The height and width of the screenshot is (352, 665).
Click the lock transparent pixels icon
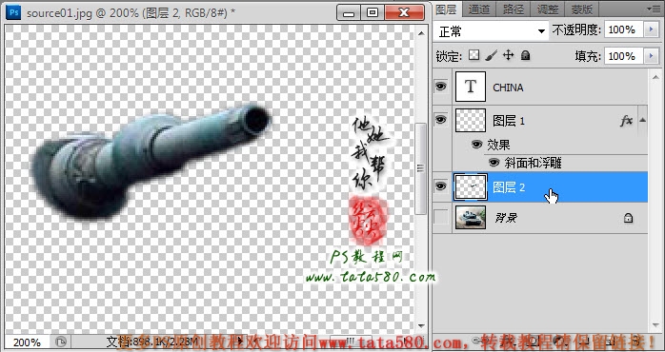tap(474, 55)
